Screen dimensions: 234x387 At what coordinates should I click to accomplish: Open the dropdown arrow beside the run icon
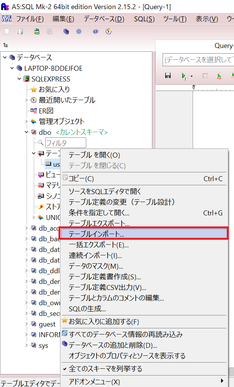click(191, 76)
